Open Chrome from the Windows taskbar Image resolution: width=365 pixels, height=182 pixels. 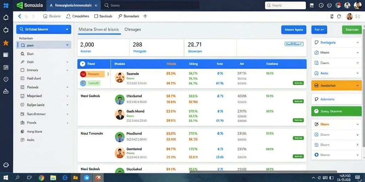point(41,178)
